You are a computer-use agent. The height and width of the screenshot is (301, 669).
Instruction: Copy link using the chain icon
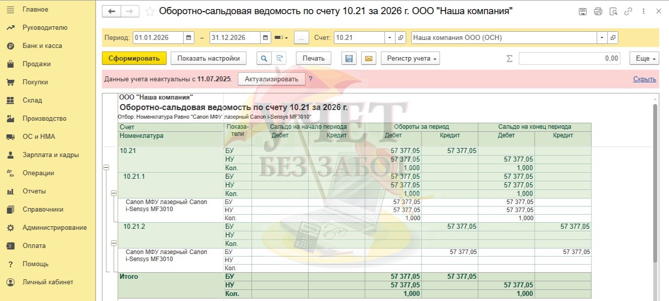coord(628,11)
